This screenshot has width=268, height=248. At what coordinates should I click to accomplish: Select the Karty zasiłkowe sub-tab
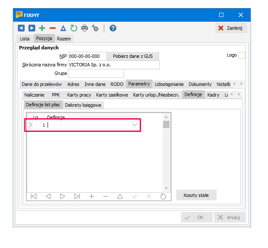(112, 95)
